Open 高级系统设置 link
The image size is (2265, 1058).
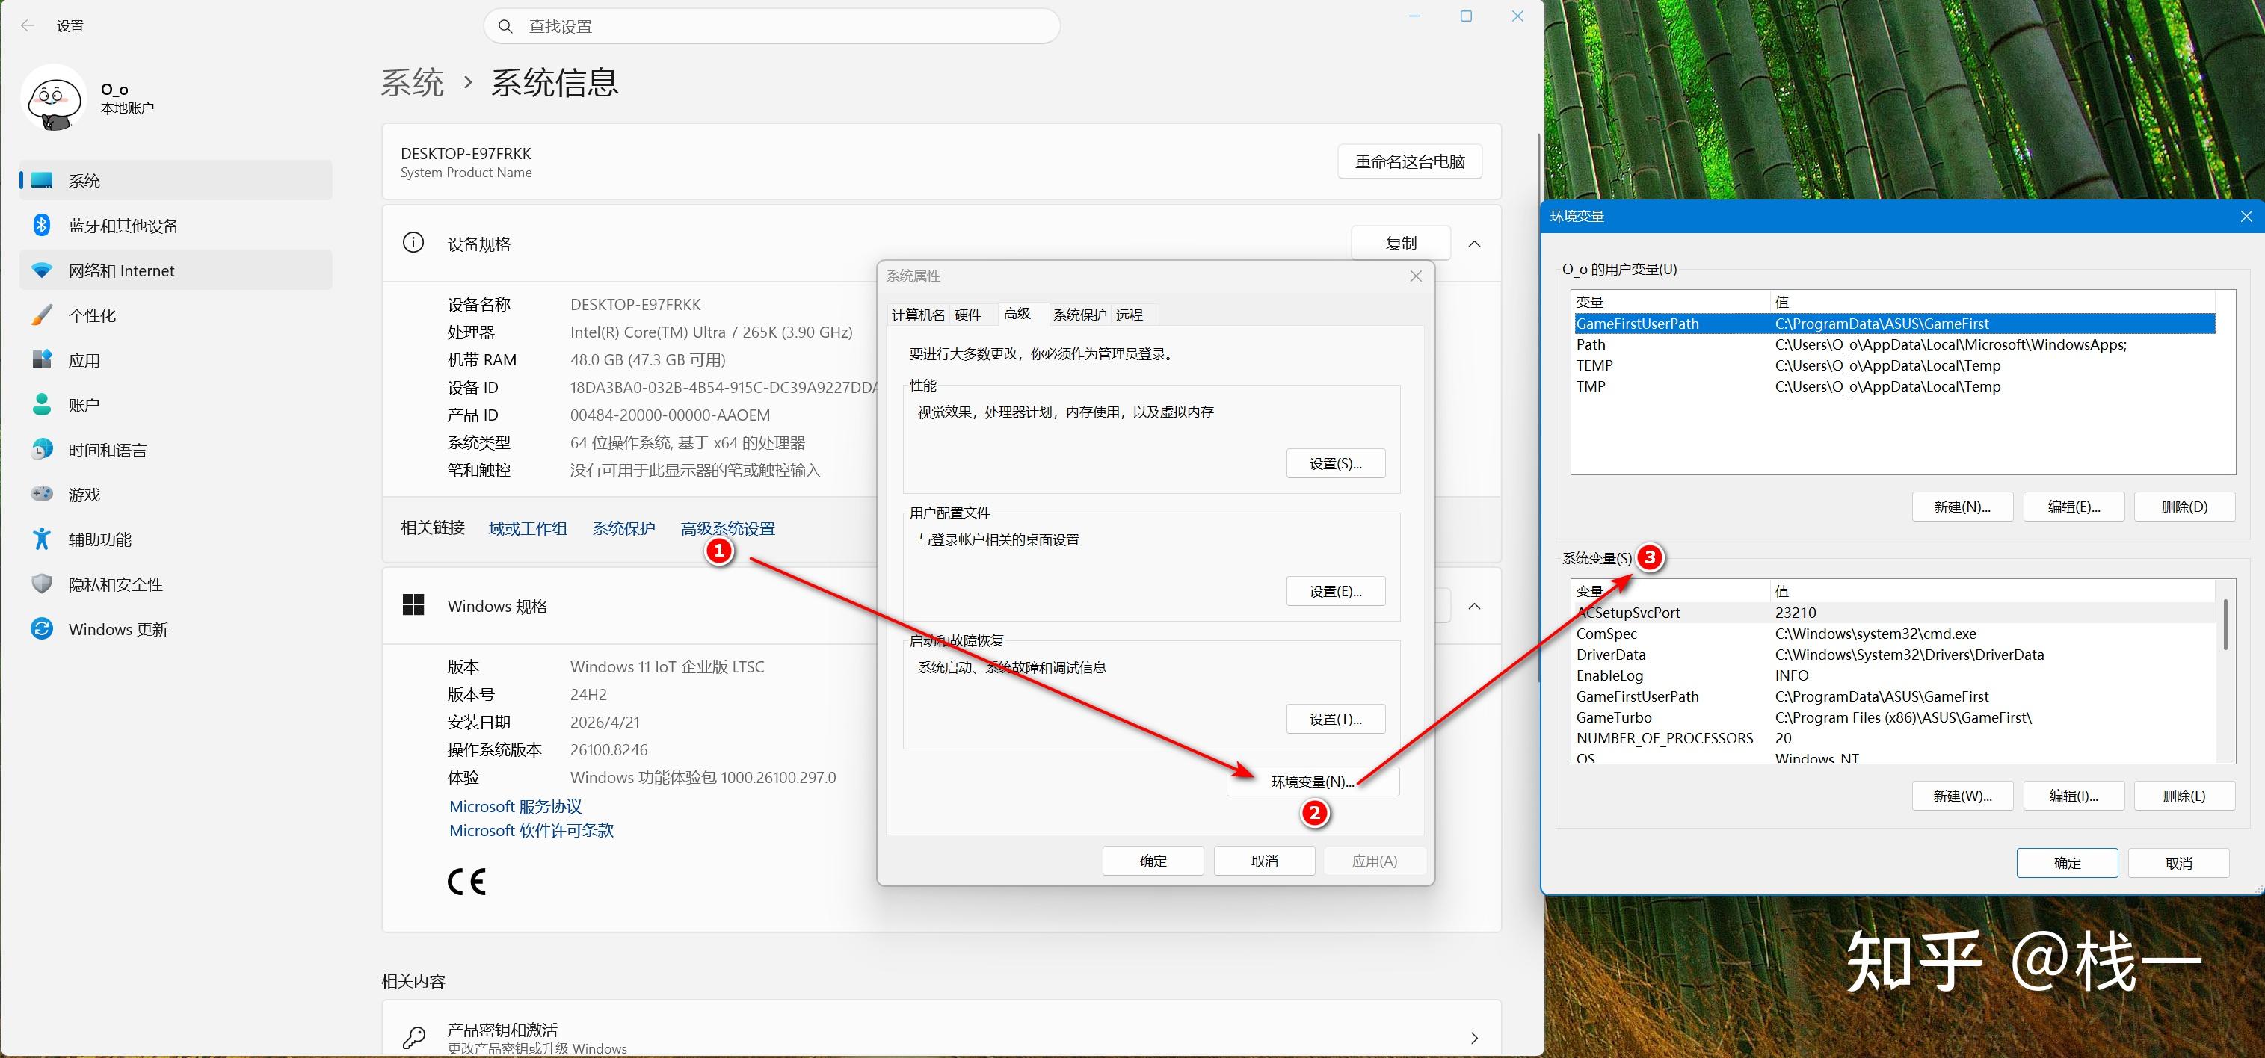tap(728, 528)
